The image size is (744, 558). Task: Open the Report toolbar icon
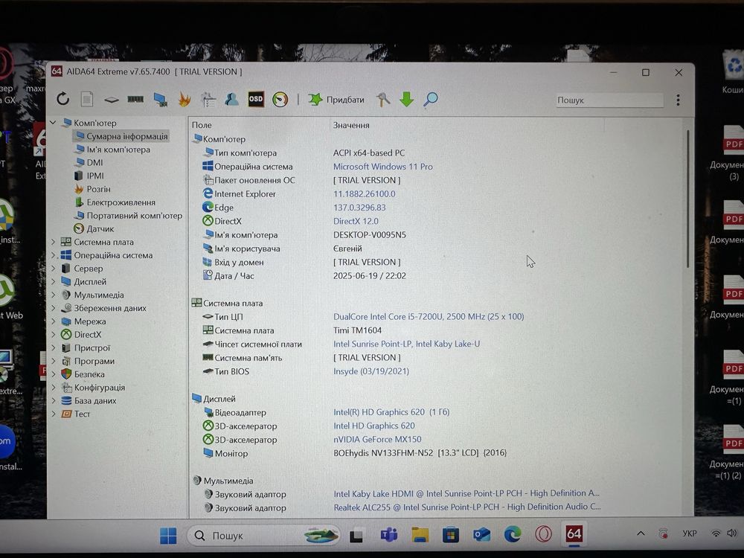click(x=87, y=99)
